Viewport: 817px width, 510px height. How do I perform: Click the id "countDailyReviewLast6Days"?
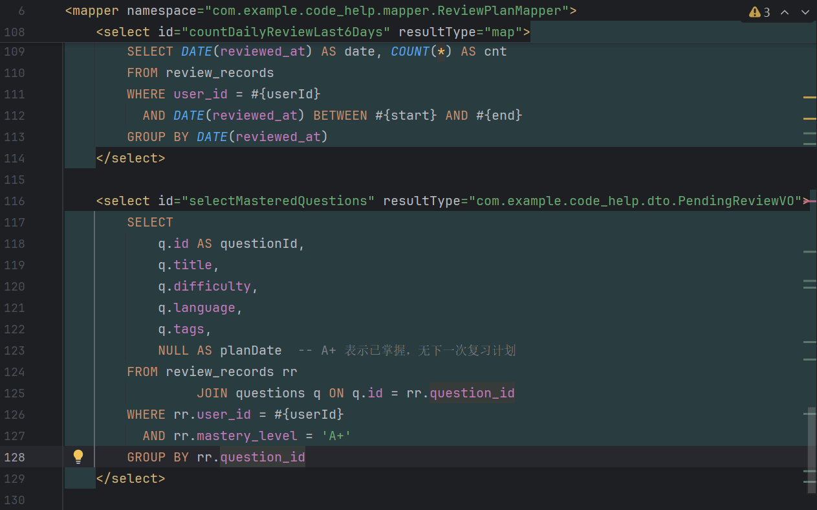click(285, 32)
